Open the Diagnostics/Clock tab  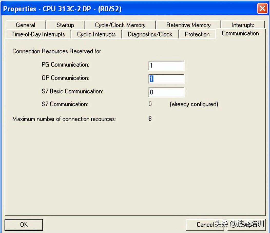point(150,34)
